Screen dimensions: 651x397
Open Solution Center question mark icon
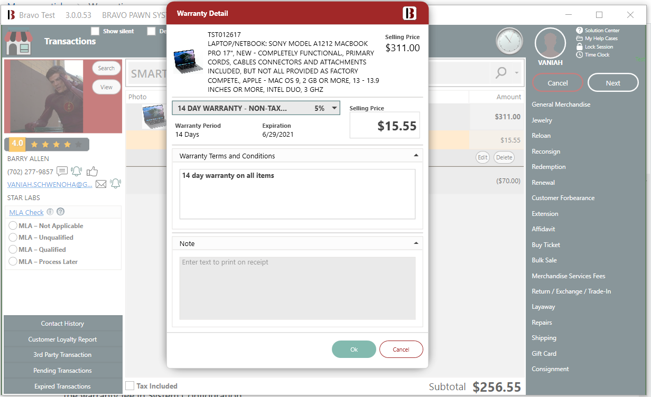point(580,31)
